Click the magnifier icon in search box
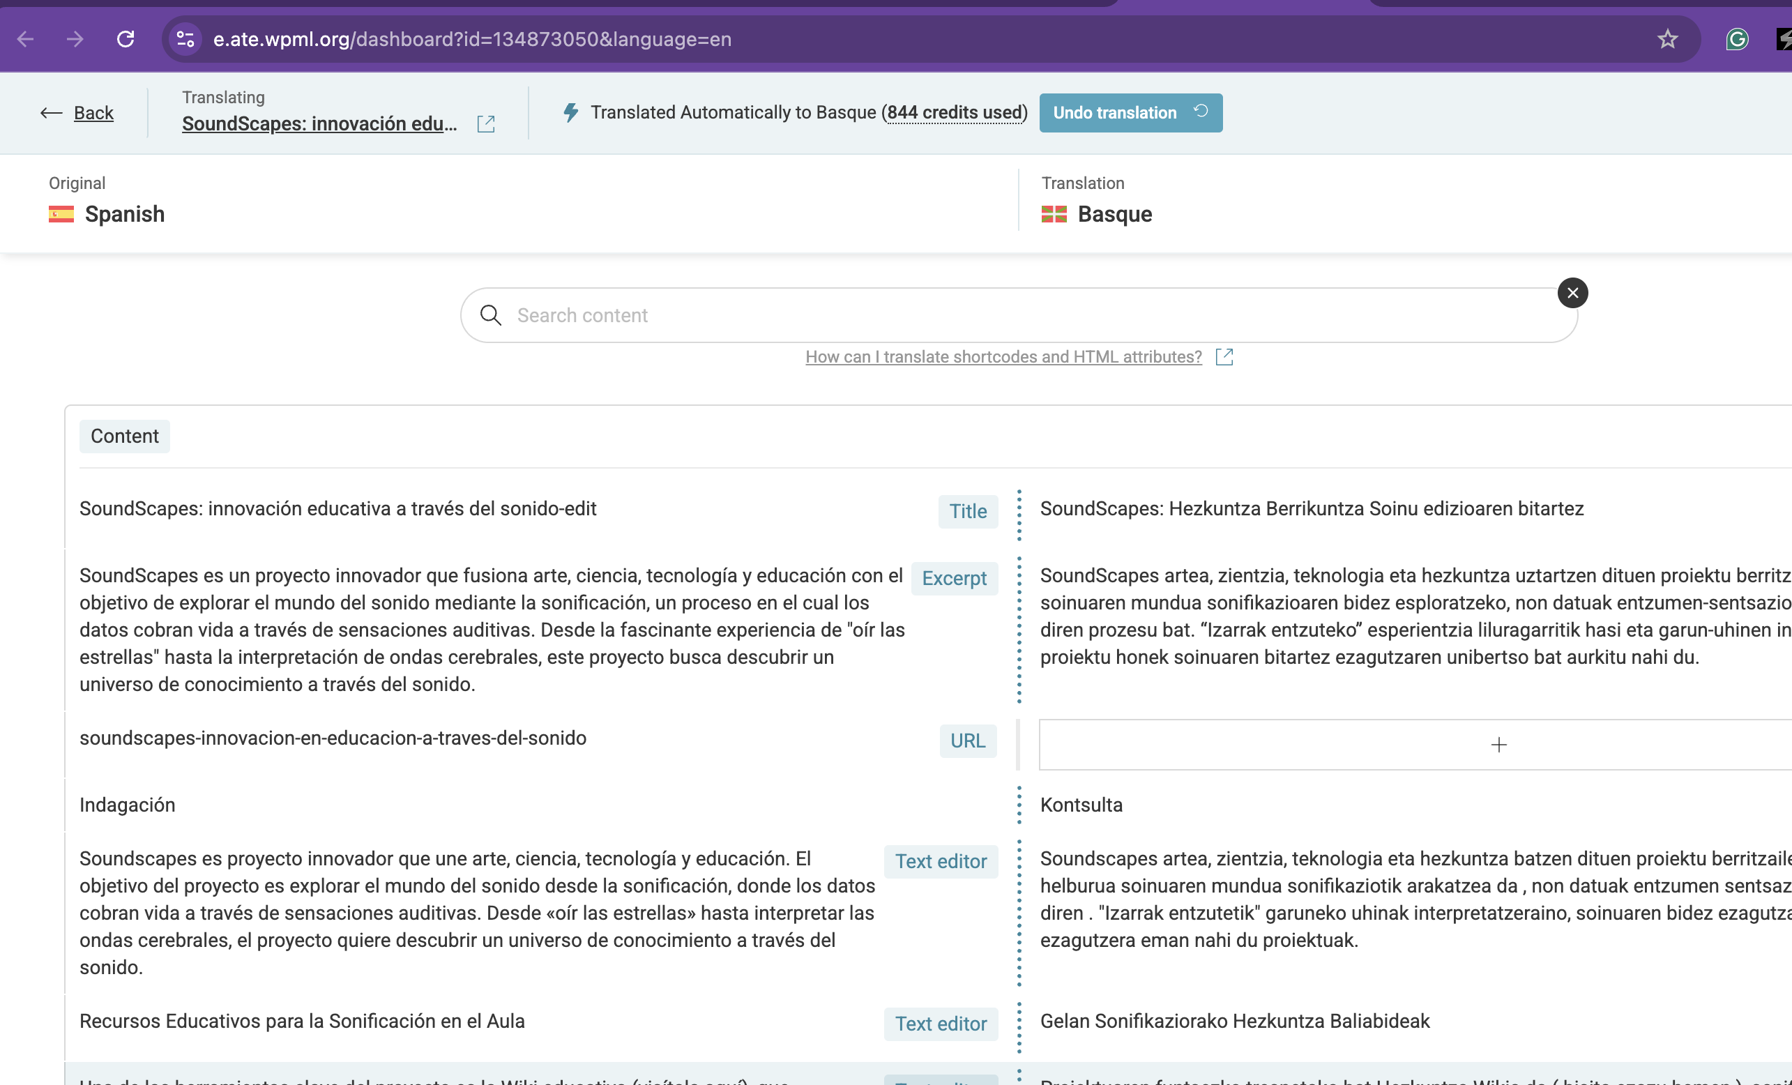 point(491,315)
